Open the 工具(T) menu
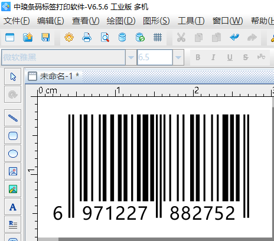This screenshot has width=274, height=241. pos(191,21)
